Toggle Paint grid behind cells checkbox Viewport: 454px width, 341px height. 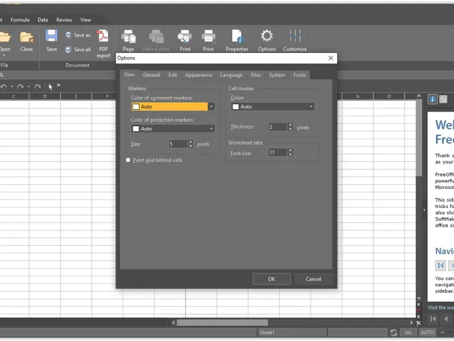(x=128, y=160)
